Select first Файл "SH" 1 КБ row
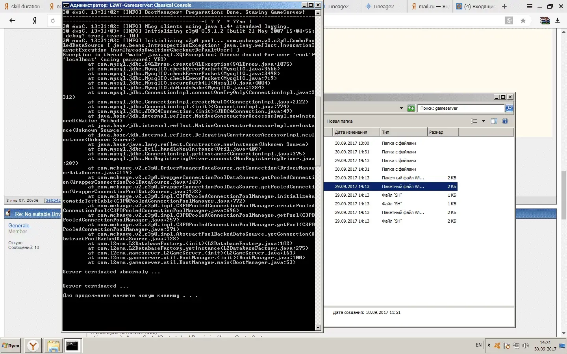This screenshot has height=354, width=567. [x=391, y=195]
